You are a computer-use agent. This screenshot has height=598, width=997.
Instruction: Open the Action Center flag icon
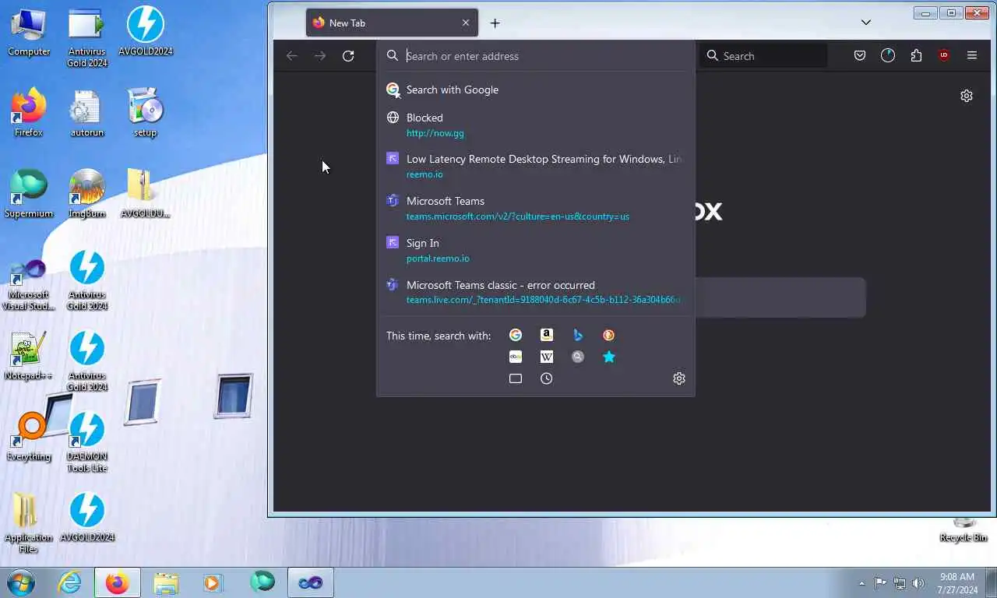(880, 583)
